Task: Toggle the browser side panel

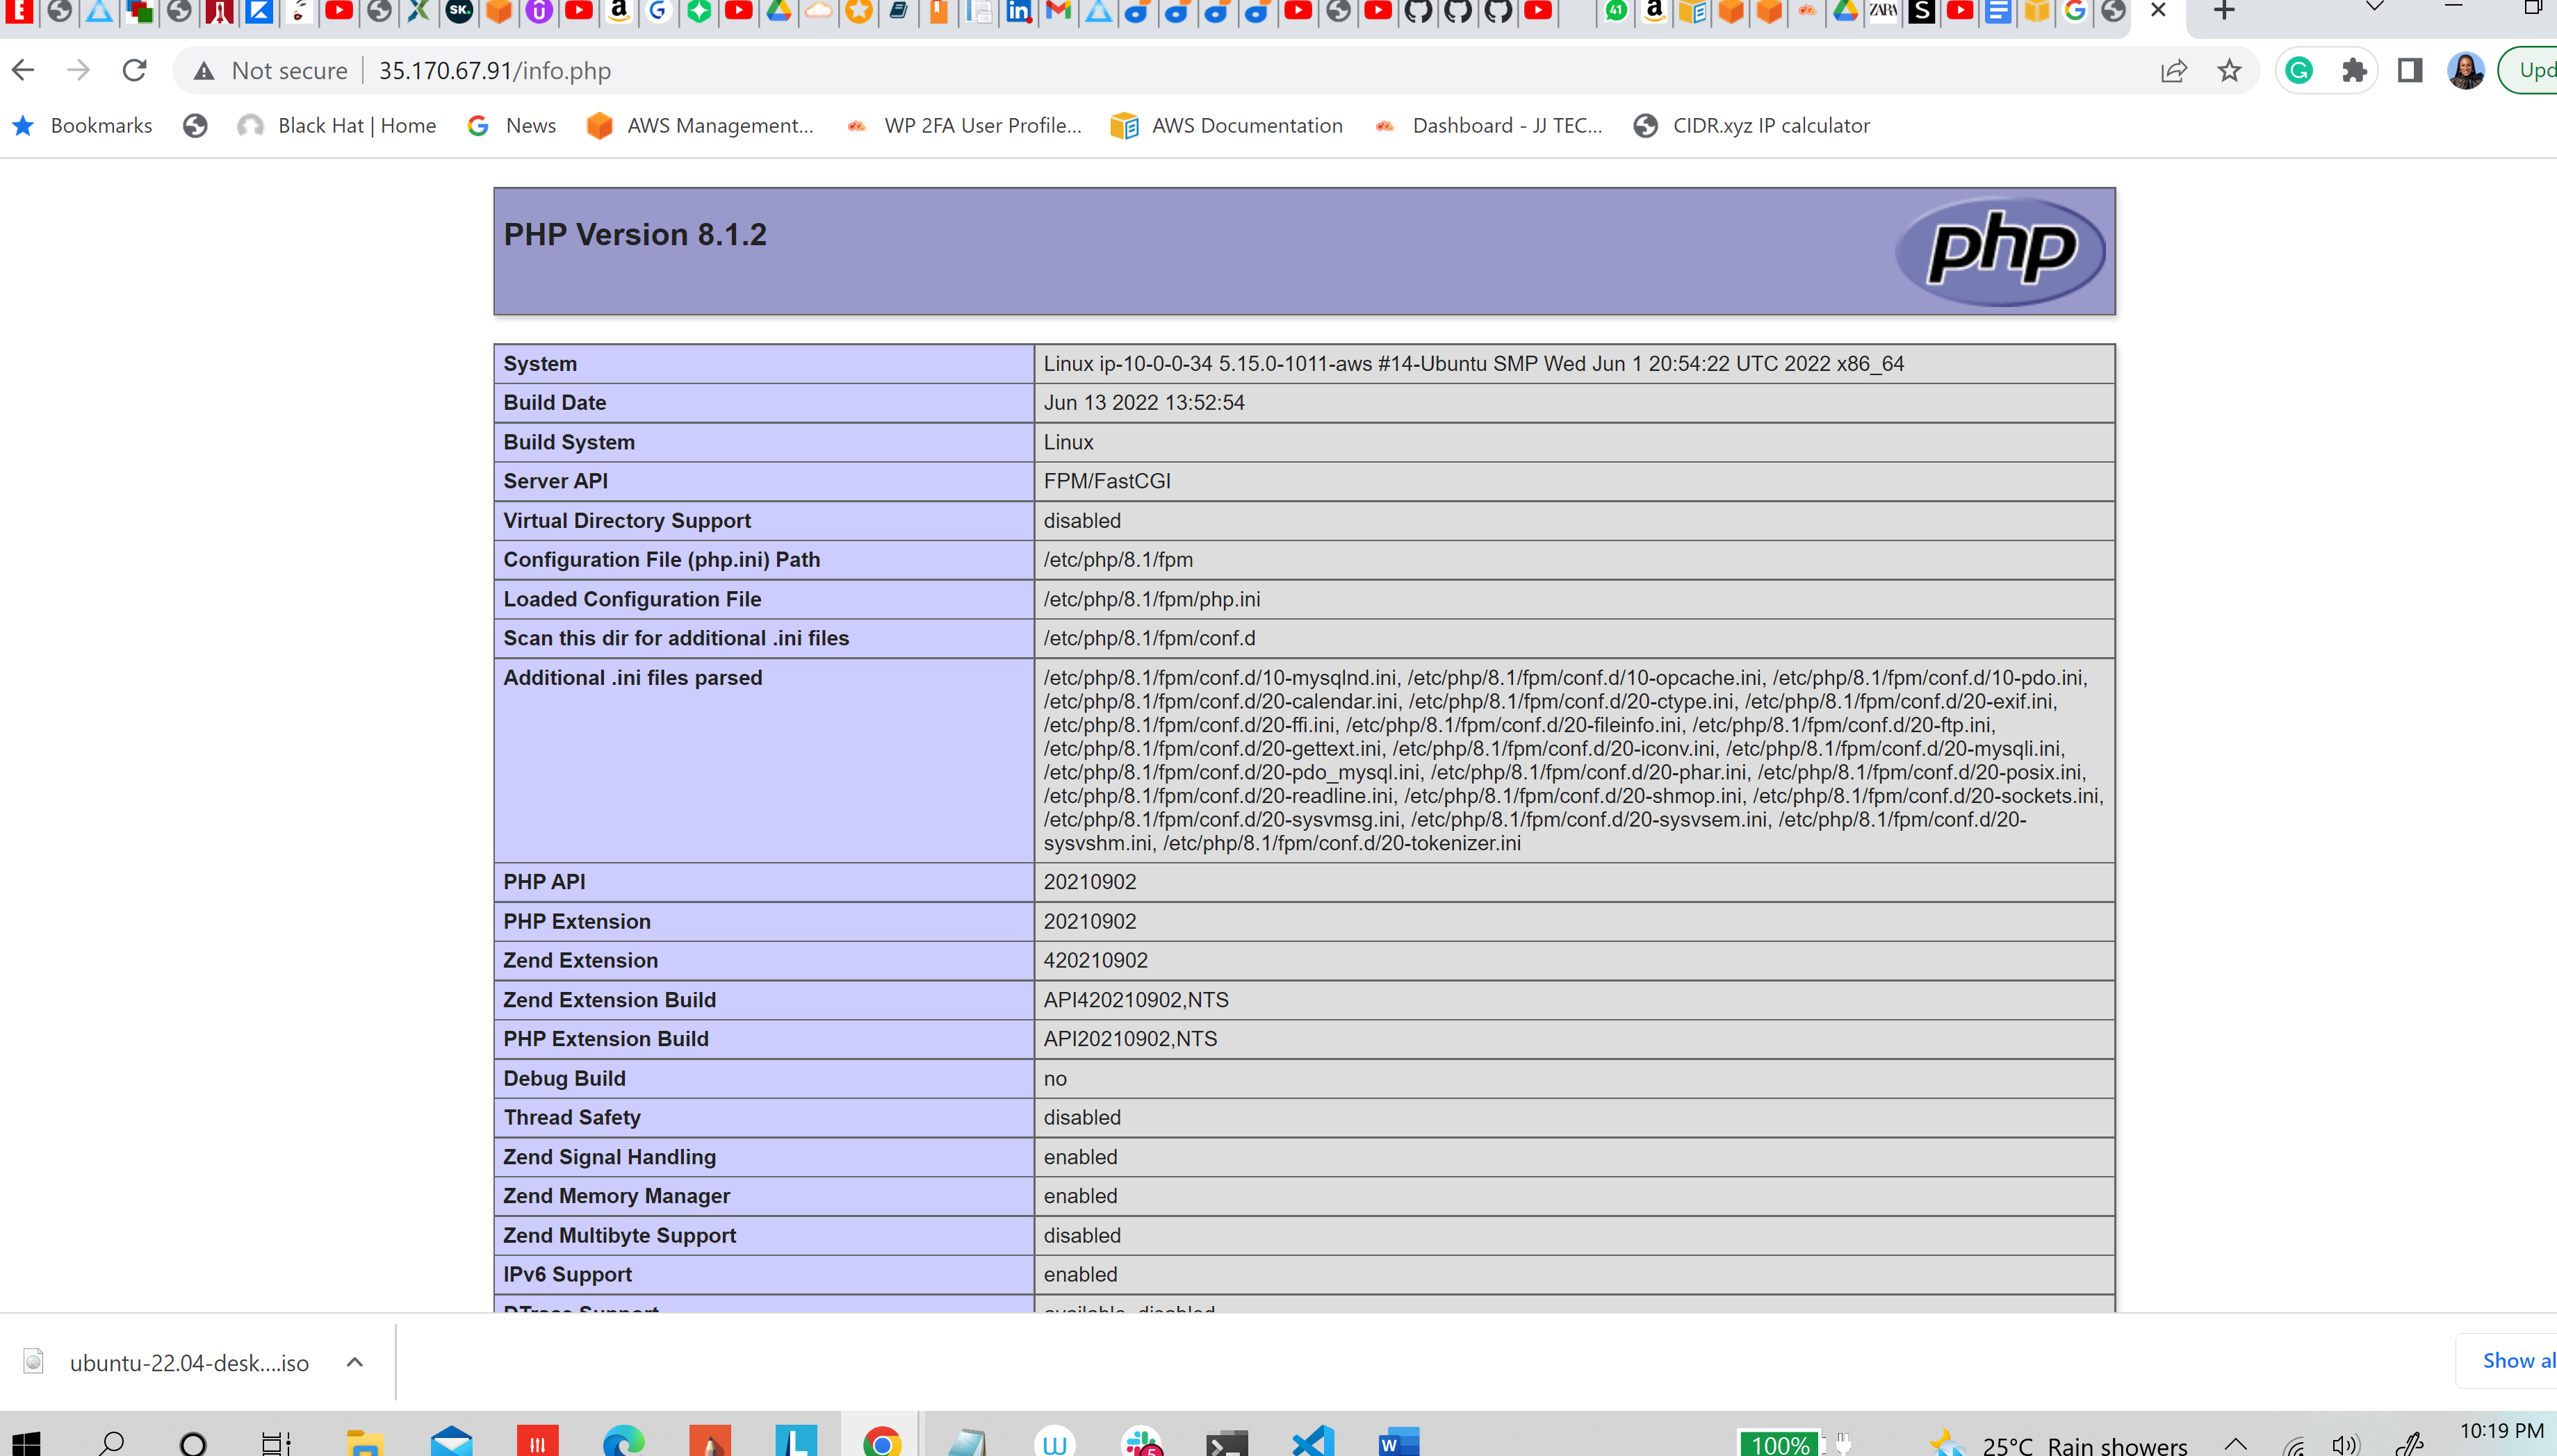Action: pyautogui.click(x=2410, y=70)
